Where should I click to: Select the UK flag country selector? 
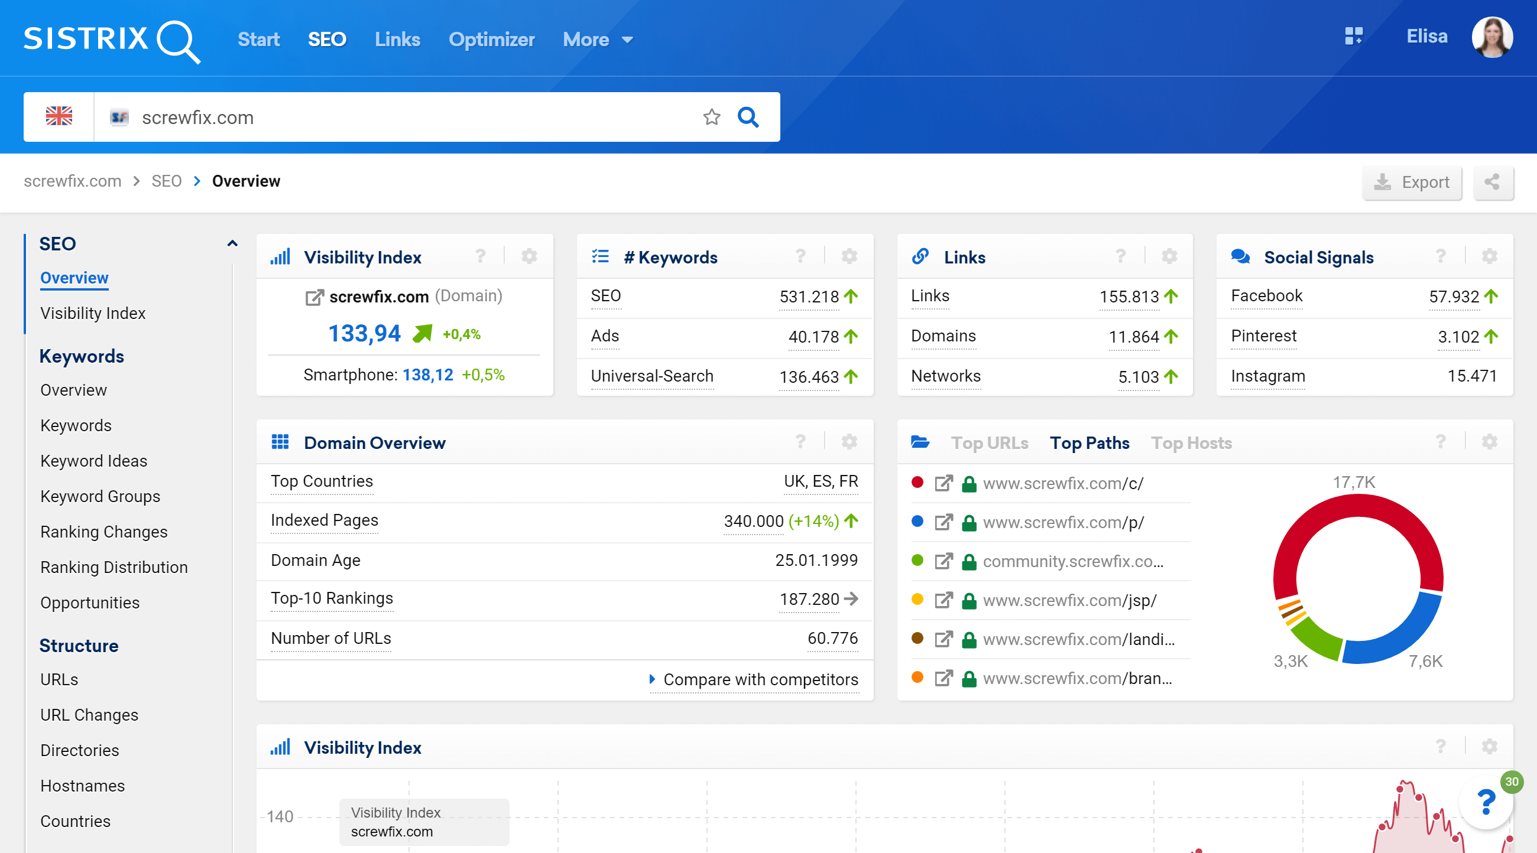tap(59, 117)
